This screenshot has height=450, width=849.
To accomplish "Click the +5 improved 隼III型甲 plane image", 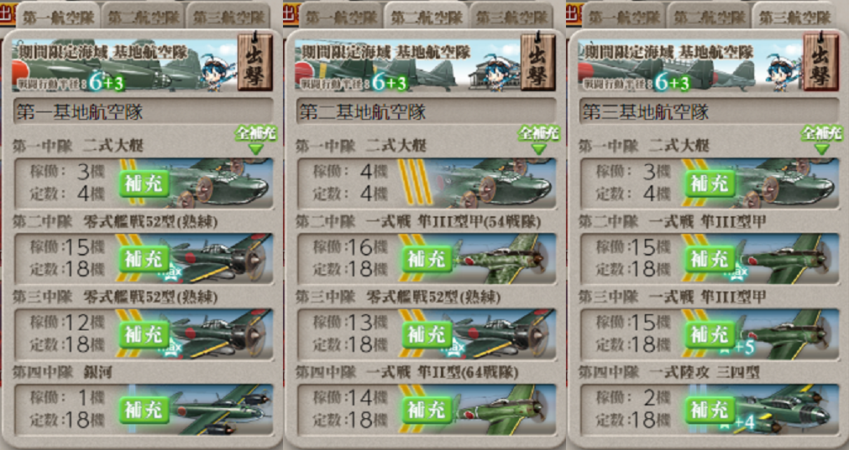I will click(786, 334).
